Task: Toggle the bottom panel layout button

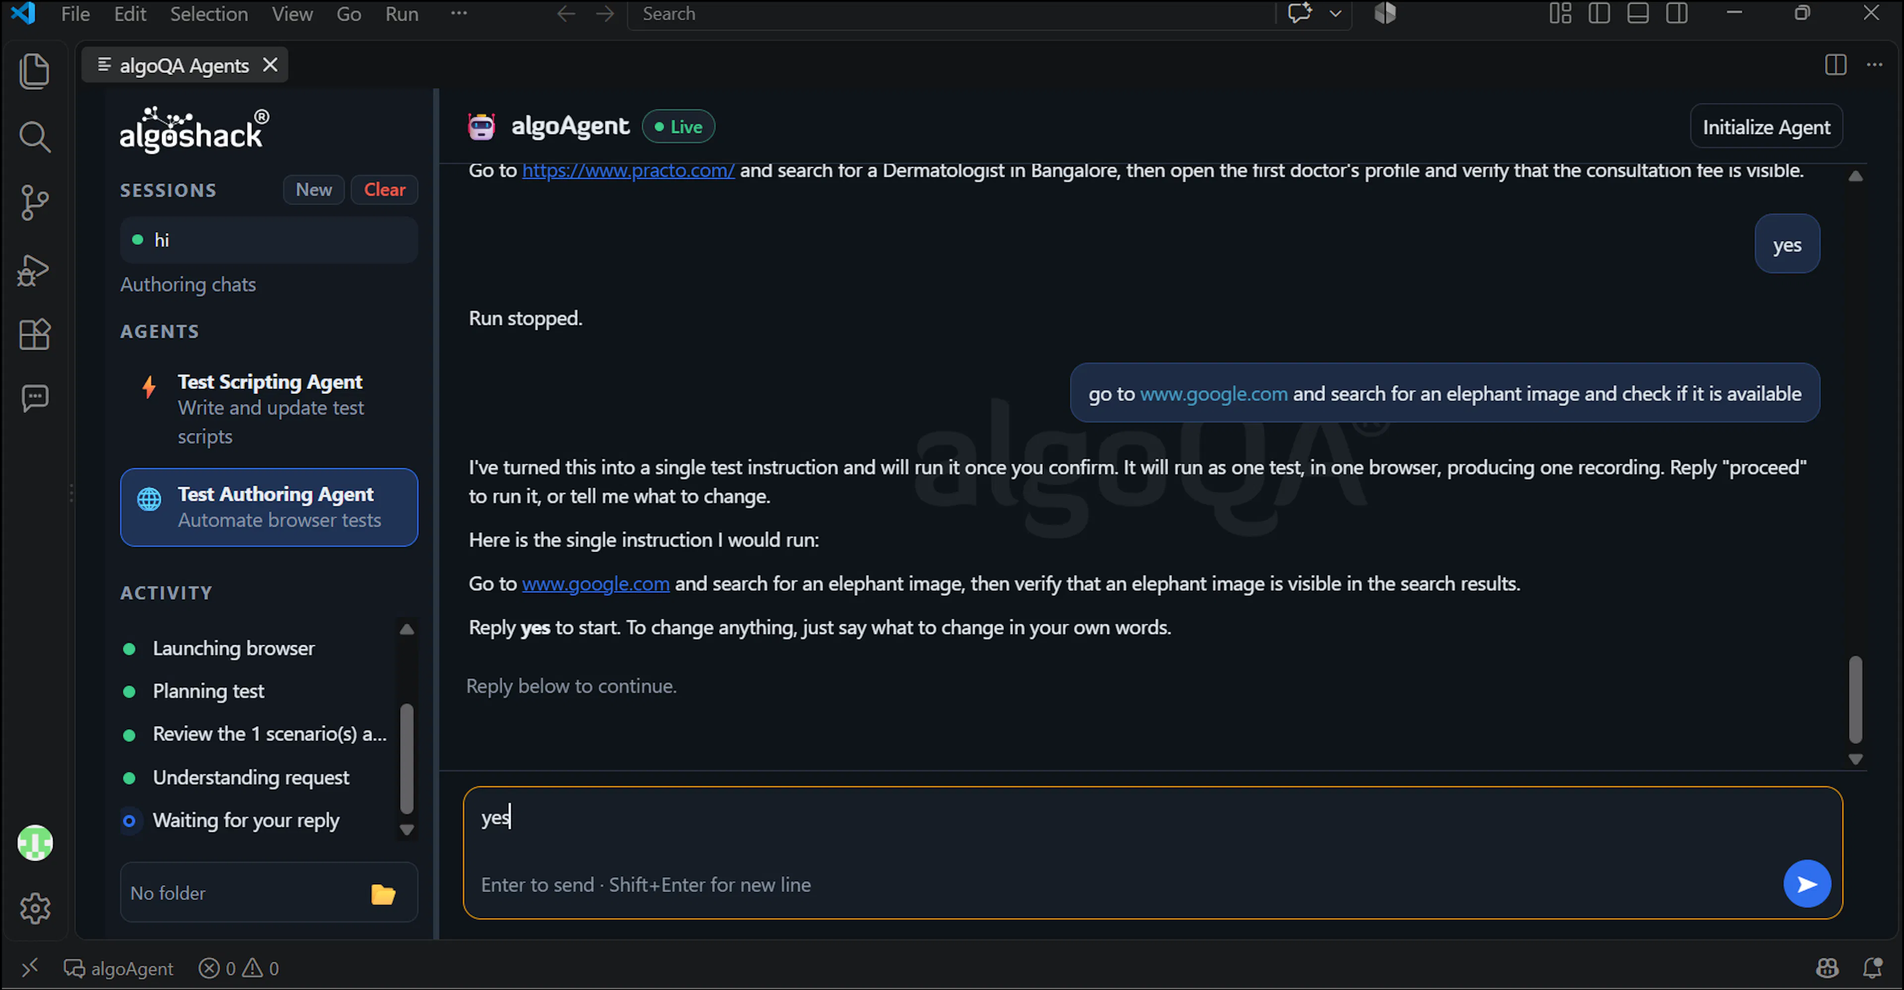Action: click(x=1638, y=13)
